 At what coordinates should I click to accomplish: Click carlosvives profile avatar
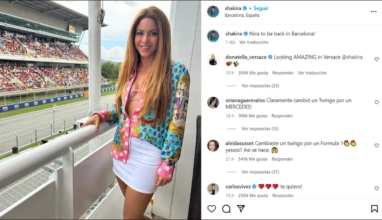pyautogui.click(x=213, y=189)
